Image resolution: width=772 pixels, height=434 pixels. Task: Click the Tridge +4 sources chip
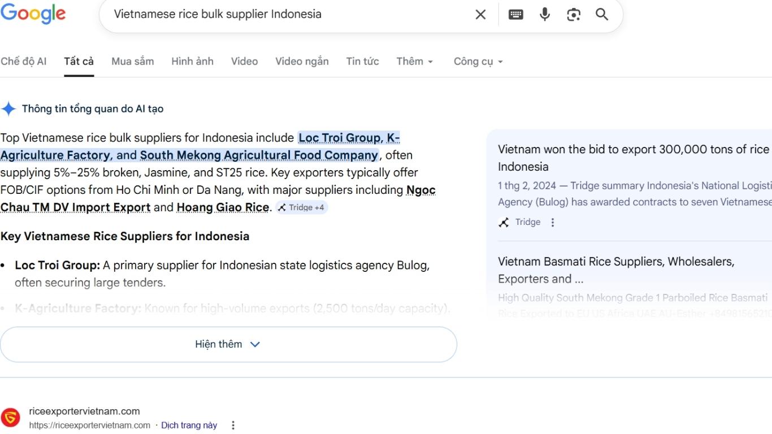(301, 207)
